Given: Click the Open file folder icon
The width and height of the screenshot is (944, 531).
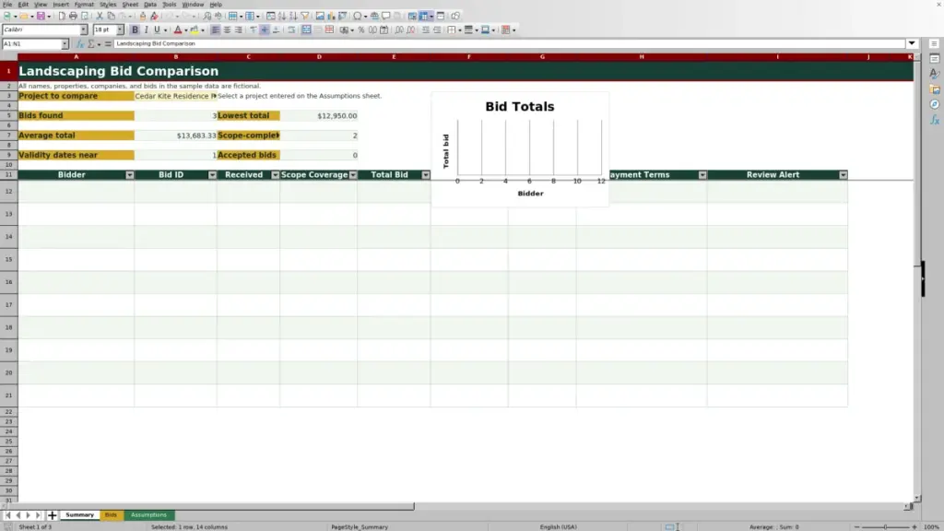Looking at the screenshot, I should (23, 16).
